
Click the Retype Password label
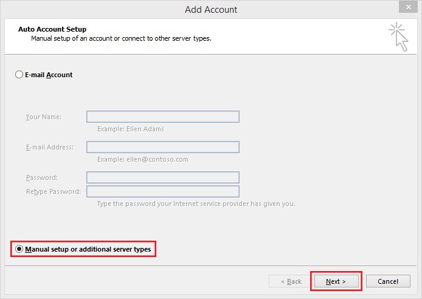coord(54,191)
